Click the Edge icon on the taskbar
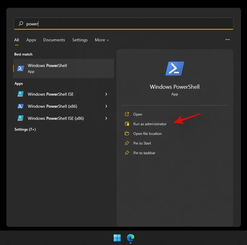This screenshot has height=245, width=247. click(x=130, y=238)
